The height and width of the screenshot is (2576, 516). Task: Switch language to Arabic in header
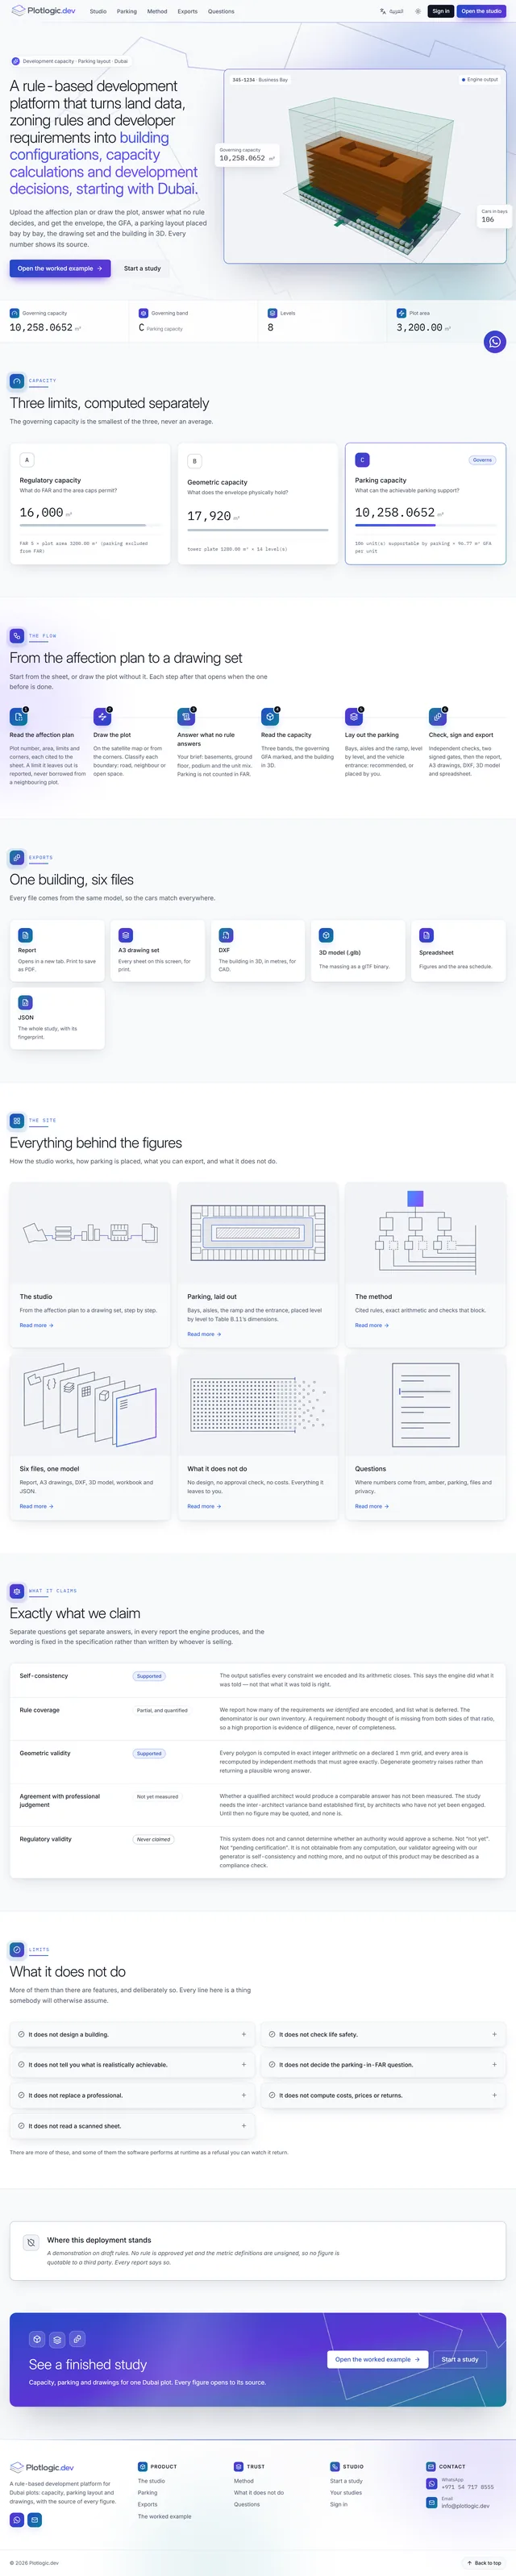pyautogui.click(x=392, y=11)
